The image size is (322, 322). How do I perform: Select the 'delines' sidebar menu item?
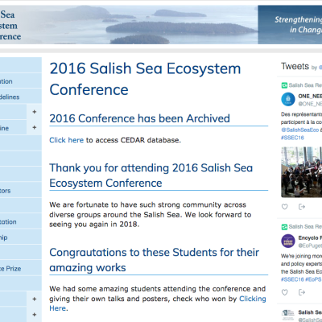(21, 97)
